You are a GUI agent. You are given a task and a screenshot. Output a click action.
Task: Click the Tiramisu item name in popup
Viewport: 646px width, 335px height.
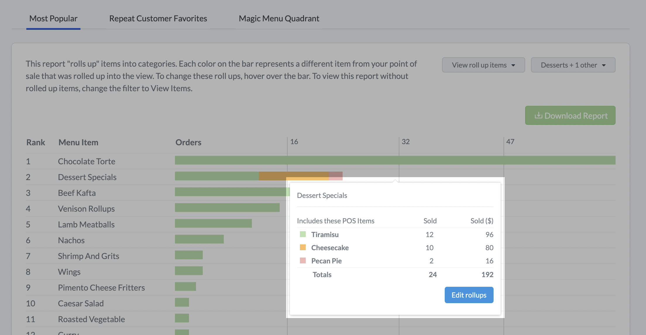325,234
